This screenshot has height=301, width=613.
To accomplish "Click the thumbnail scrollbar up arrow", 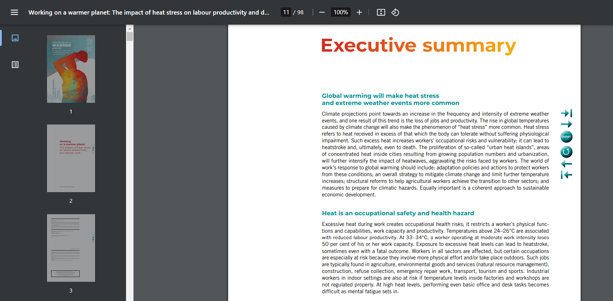I will click(130, 28).
